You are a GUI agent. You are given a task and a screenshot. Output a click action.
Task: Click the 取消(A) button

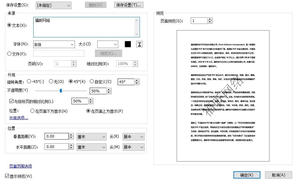(279, 175)
